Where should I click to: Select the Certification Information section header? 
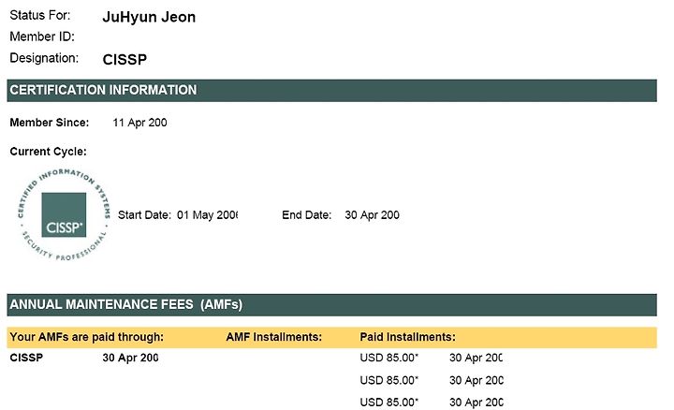click(331, 90)
